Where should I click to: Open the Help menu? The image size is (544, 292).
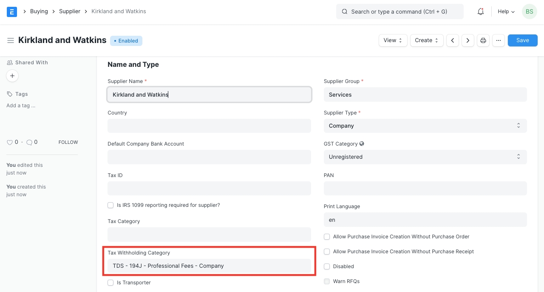506,11
